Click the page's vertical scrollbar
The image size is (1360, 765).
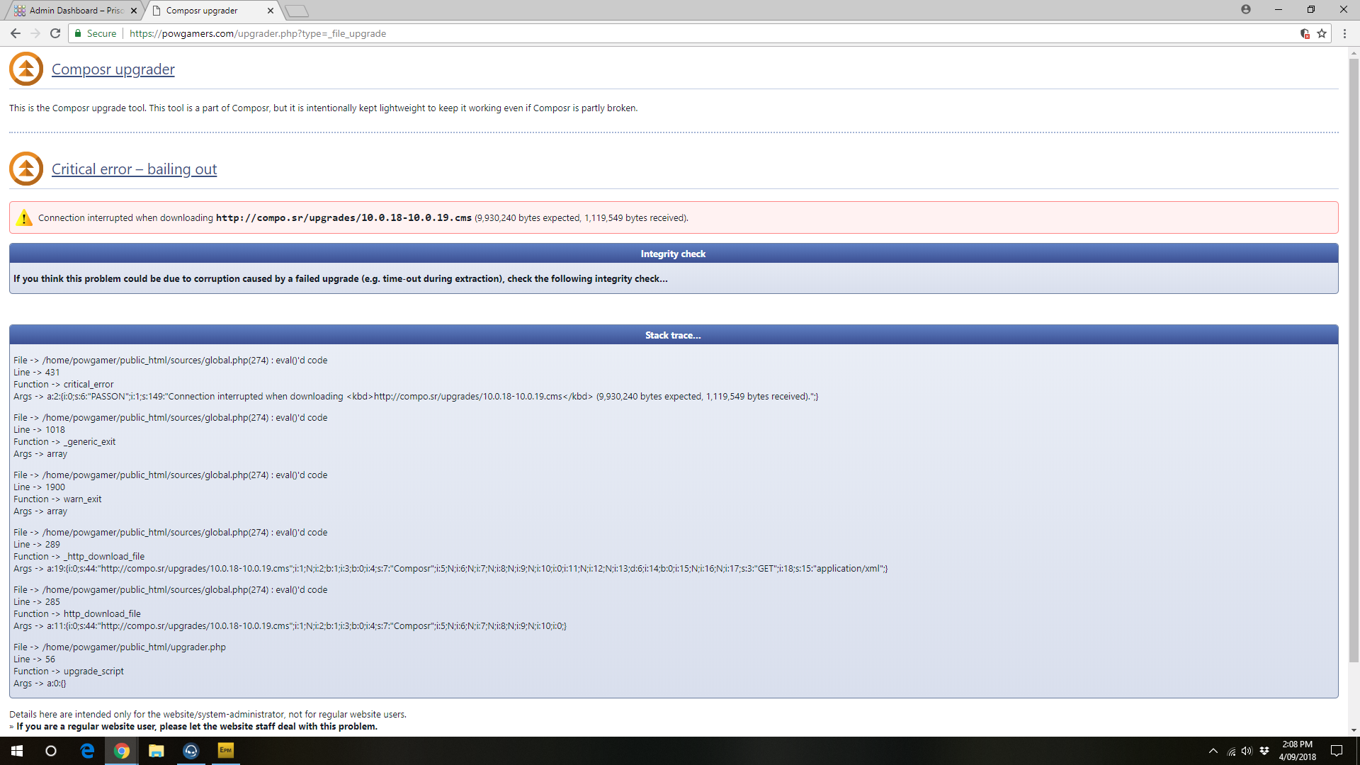coord(1354,354)
